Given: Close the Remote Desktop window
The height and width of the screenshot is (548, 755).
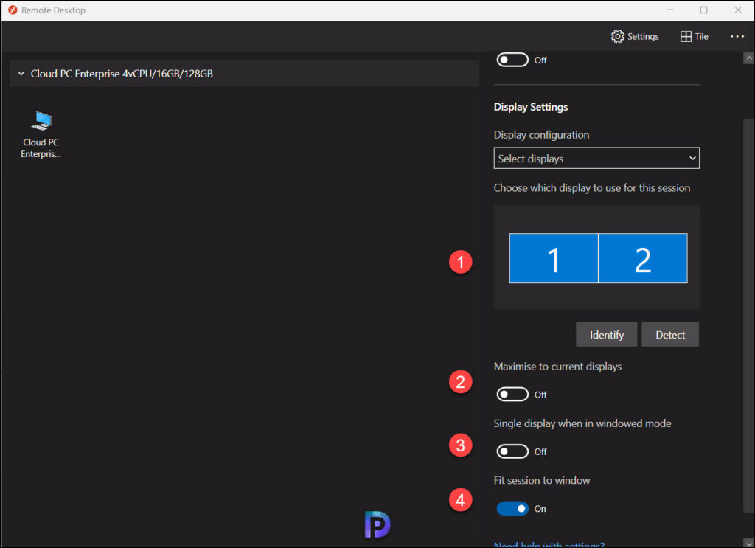Looking at the screenshot, I should pyautogui.click(x=737, y=10).
